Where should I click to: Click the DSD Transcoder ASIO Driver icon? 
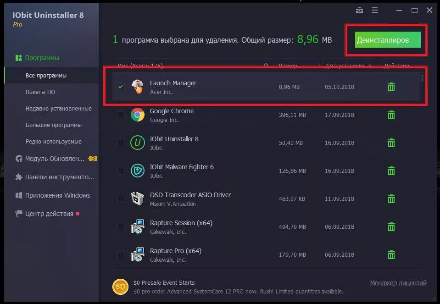coord(138,199)
